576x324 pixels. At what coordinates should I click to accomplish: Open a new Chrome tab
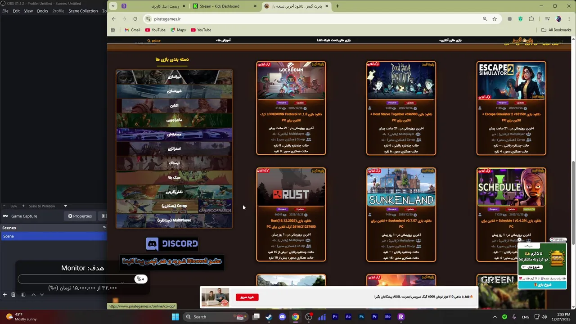click(x=337, y=6)
